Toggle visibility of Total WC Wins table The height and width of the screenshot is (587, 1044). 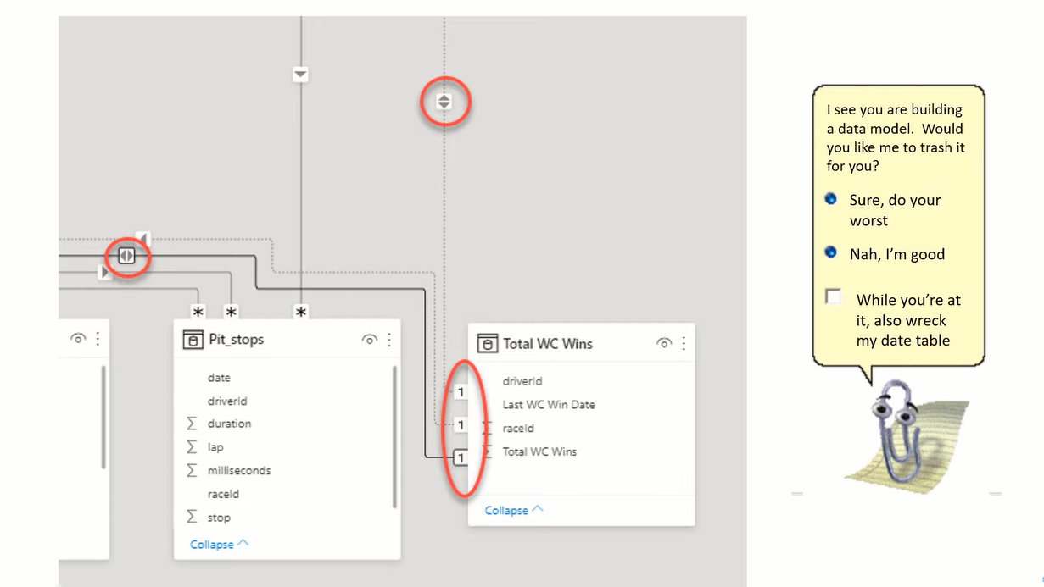664,343
